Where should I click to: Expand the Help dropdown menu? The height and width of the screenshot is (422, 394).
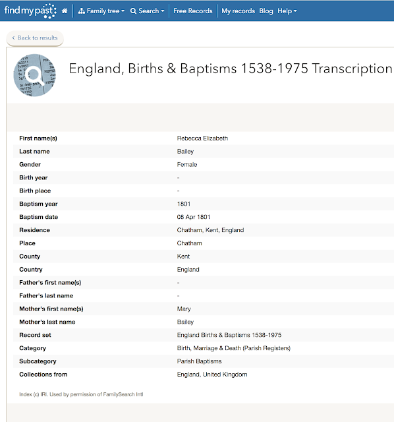tap(287, 11)
